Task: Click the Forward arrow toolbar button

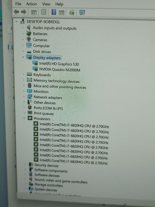Action: coord(24,12)
